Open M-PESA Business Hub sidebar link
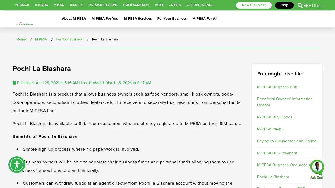The height and width of the screenshot is (188, 335). click(x=277, y=87)
